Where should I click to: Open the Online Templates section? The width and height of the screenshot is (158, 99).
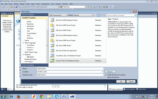coord(35,65)
